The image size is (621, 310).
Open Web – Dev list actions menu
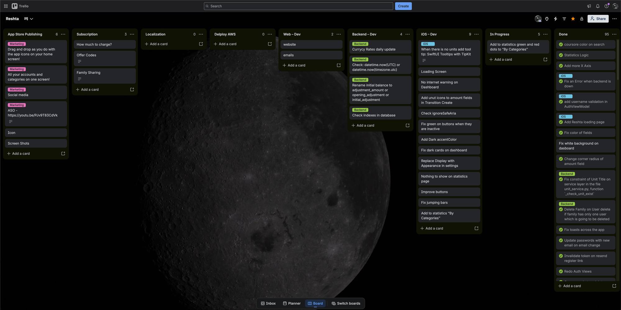(x=339, y=34)
